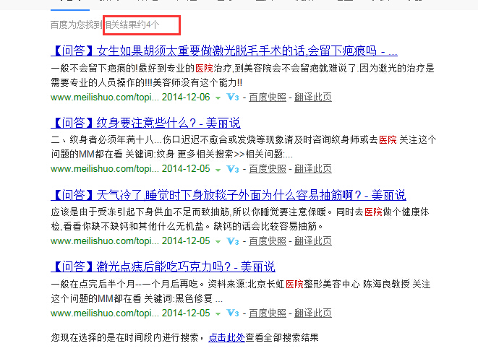Click the V3 icon under the 激光点痣 result

tap(232, 313)
